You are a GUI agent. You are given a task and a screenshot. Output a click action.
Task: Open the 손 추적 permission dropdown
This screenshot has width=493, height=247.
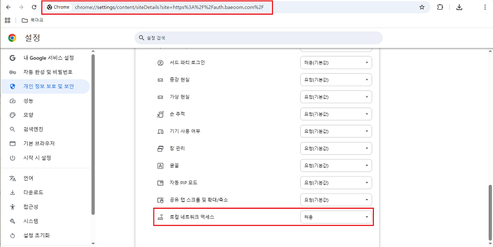[336, 114]
